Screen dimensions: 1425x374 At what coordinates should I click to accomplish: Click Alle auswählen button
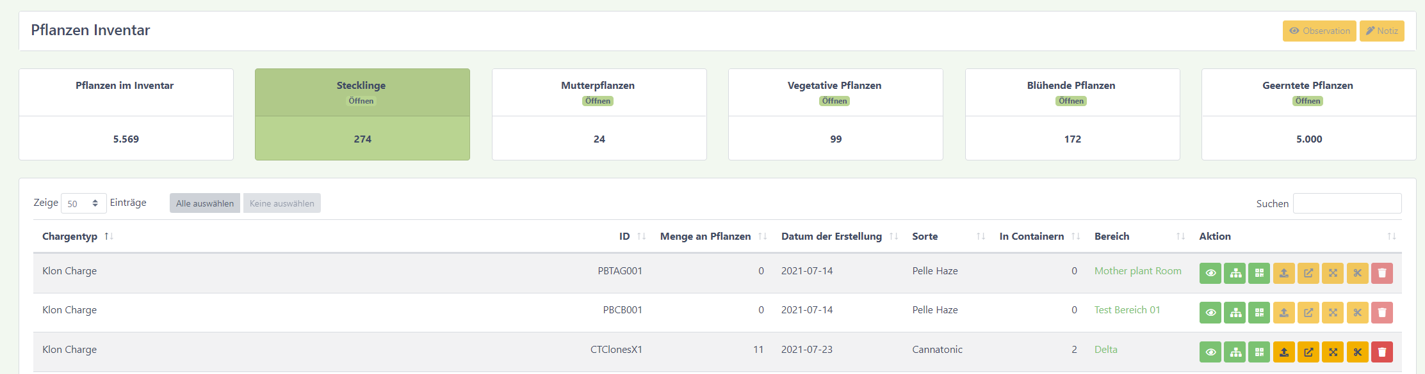[205, 203]
